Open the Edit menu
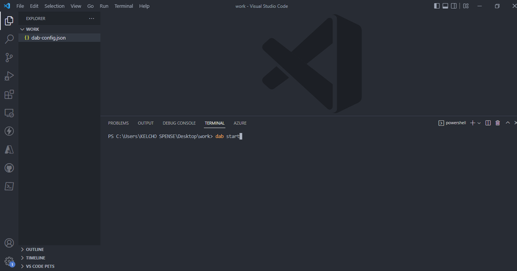Screen dimensions: 517x271 (x=34, y=6)
